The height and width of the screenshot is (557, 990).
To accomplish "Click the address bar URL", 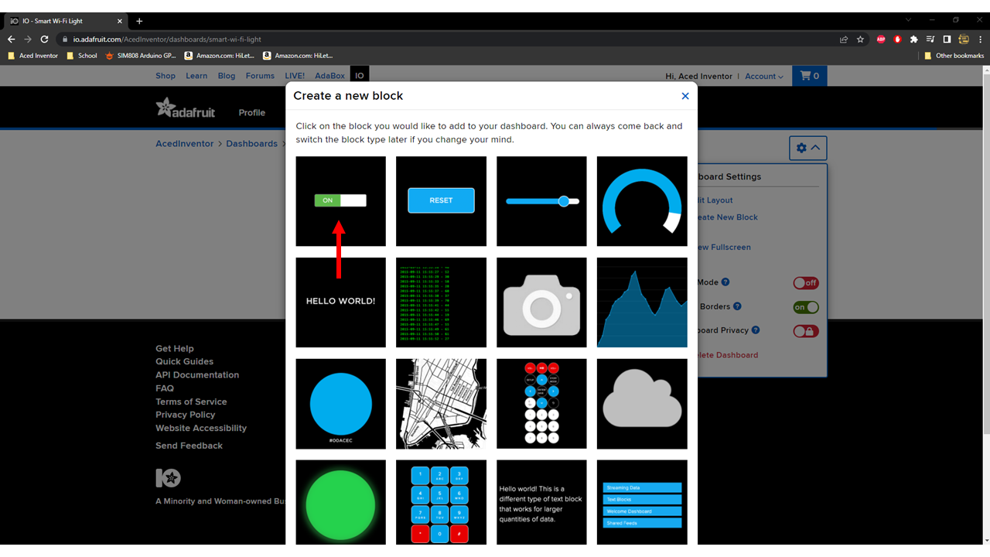I will click(x=167, y=39).
